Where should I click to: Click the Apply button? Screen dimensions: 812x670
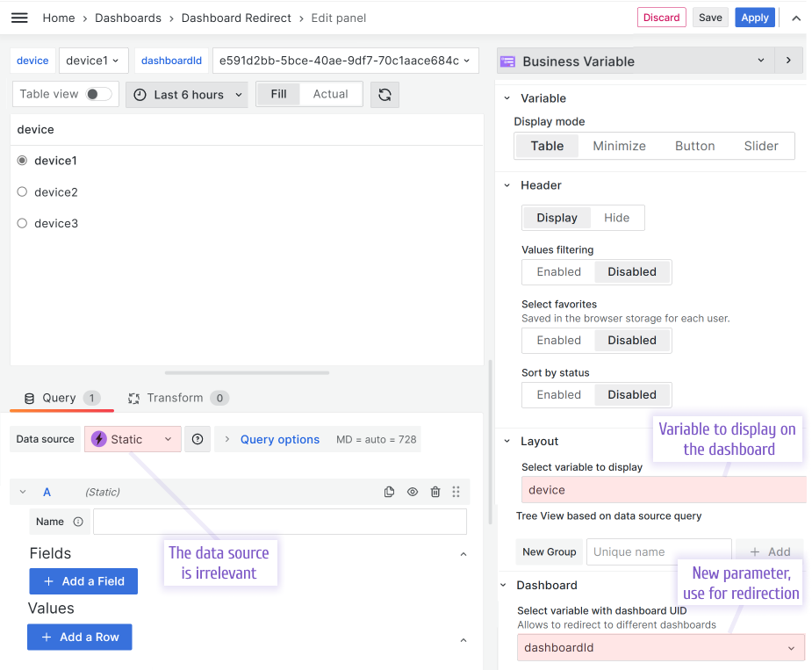click(x=754, y=17)
